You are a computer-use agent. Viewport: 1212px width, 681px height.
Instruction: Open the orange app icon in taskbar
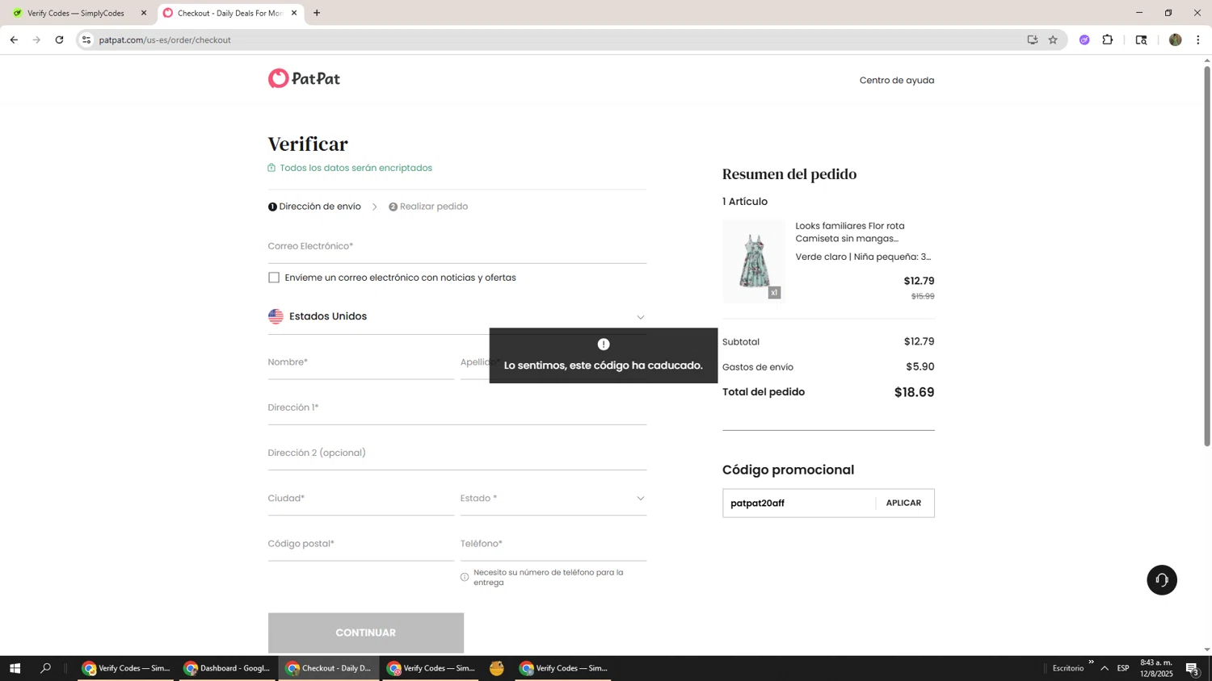[x=497, y=668]
